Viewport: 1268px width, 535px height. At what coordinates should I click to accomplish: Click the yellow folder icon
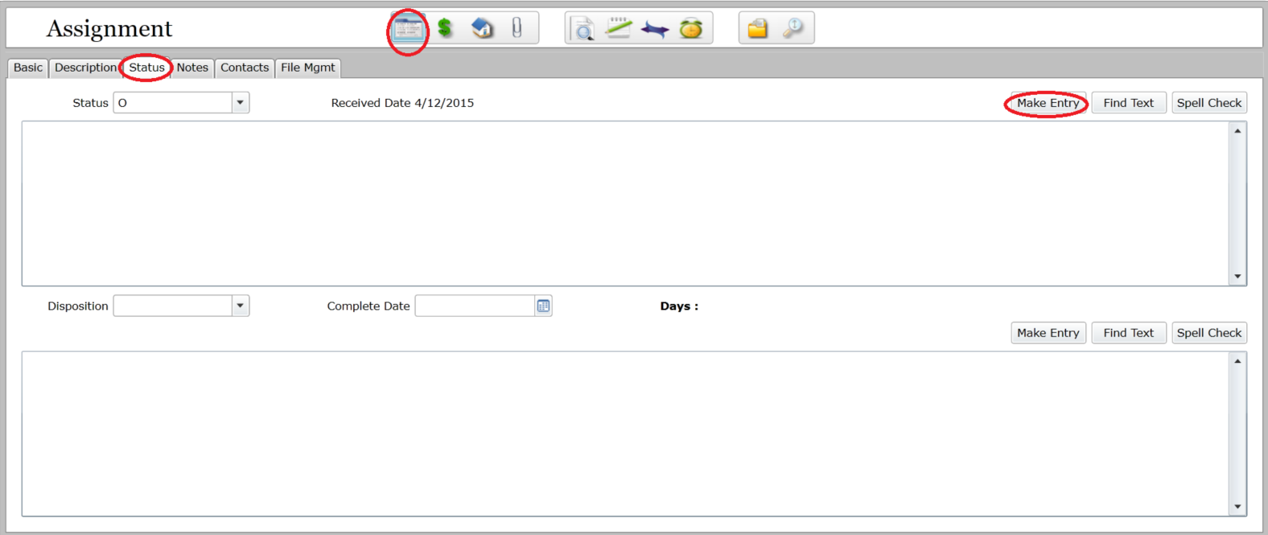[x=757, y=29]
